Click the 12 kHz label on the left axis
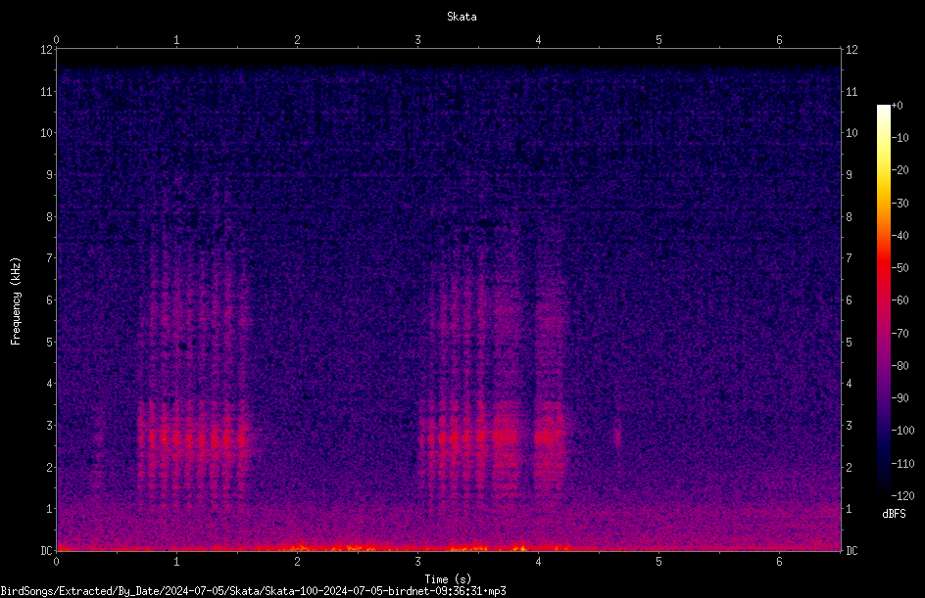925x598 pixels. (x=47, y=50)
